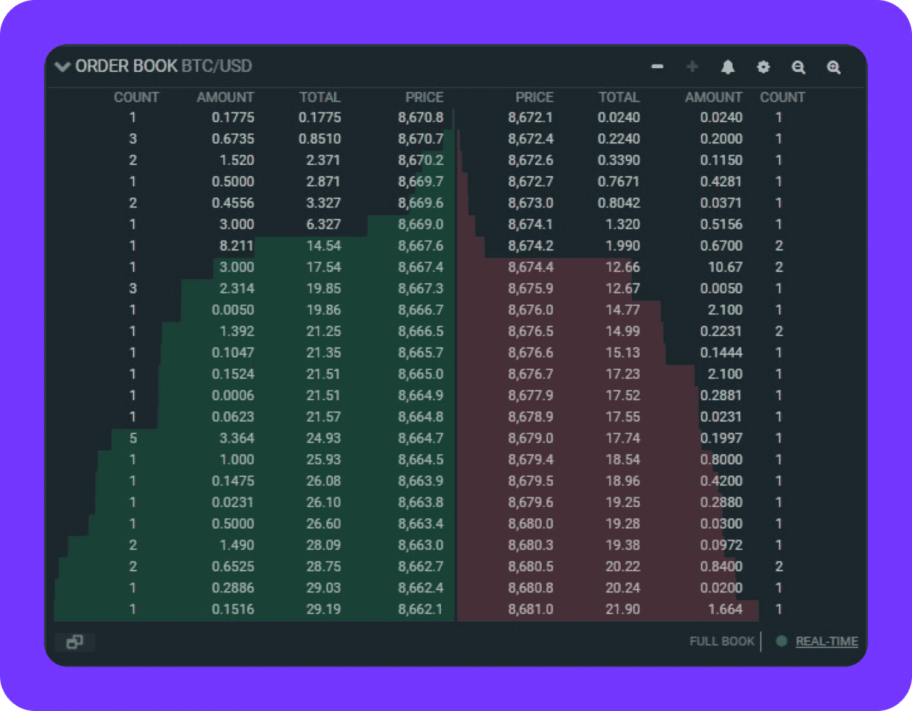Select ask price 8,675.9
Viewport: 912px width, 711px height.
coord(531,288)
